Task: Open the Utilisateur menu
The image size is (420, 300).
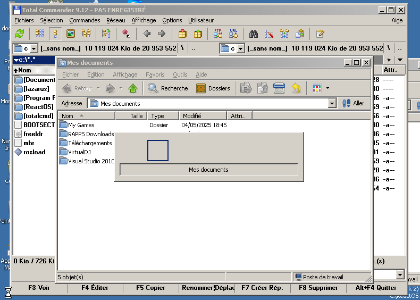Action: click(x=201, y=20)
